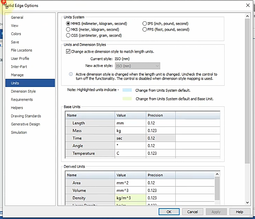255x219 pixels.
Task: Click the Area precision cell
Action: 161,183
